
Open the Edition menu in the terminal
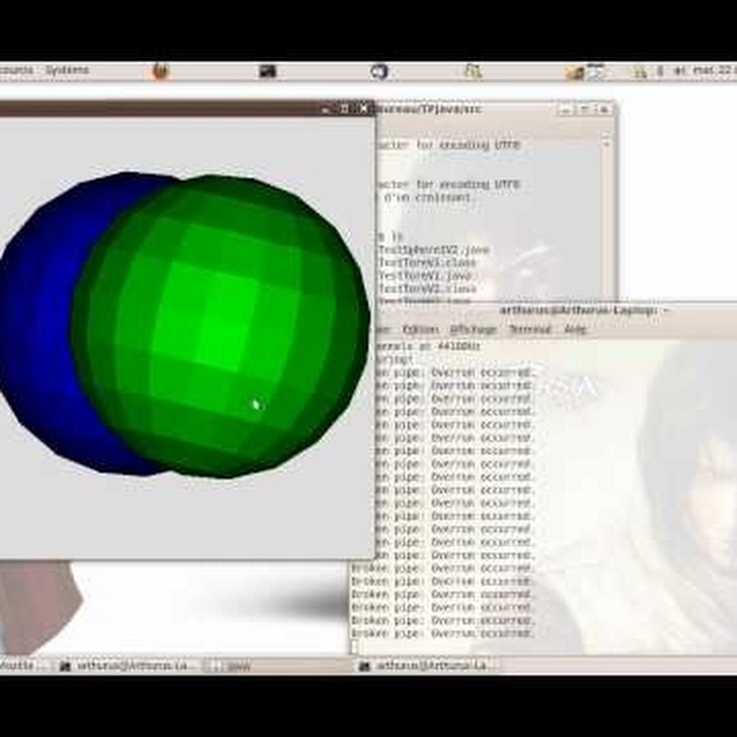click(421, 329)
